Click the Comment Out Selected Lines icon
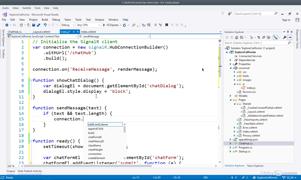This screenshot has height=180, width=301. 155,25
